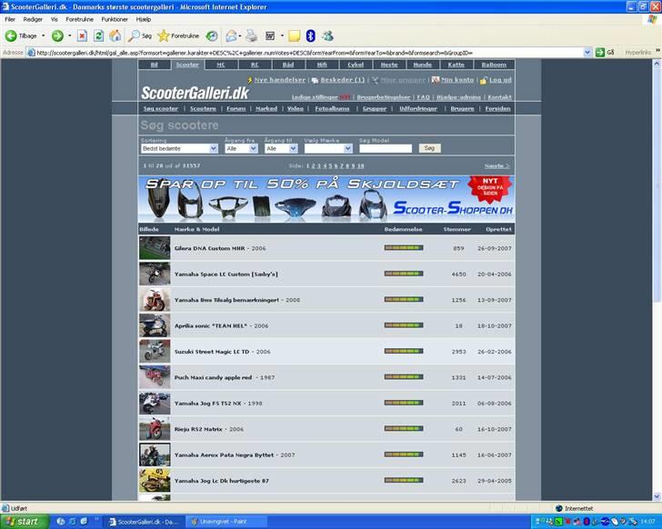Expand the Årgang fra dropdown

coord(242,148)
